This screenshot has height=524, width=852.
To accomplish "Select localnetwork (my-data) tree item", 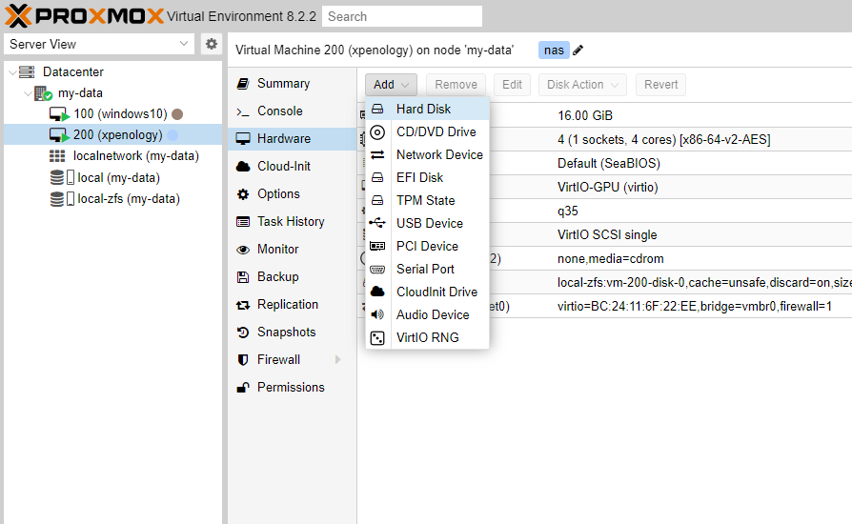I will (x=136, y=156).
